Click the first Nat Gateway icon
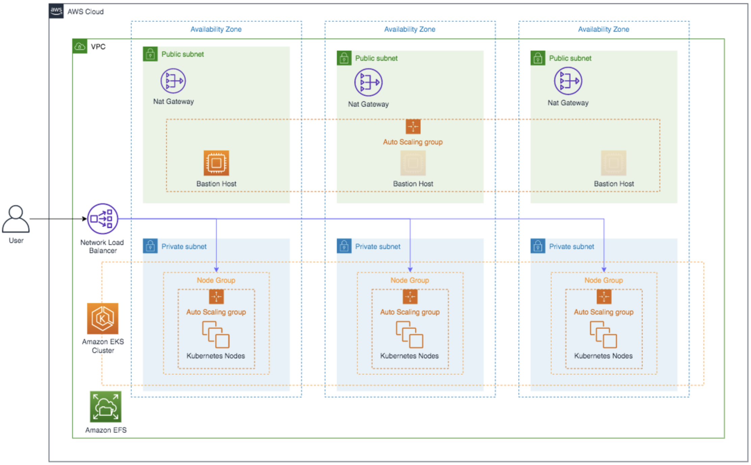751x465 pixels. coord(173,80)
